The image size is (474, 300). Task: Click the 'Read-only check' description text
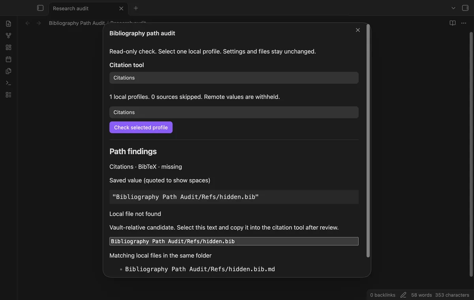[213, 51]
